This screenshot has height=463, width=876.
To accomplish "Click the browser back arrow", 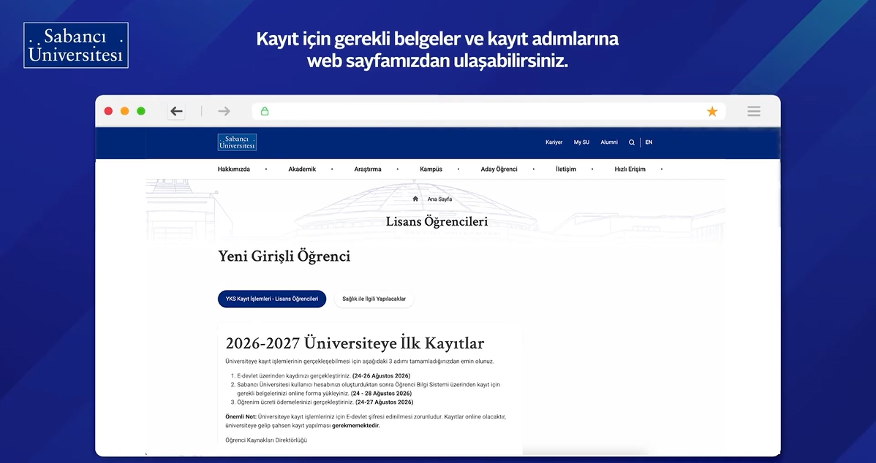I will coord(176,111).
